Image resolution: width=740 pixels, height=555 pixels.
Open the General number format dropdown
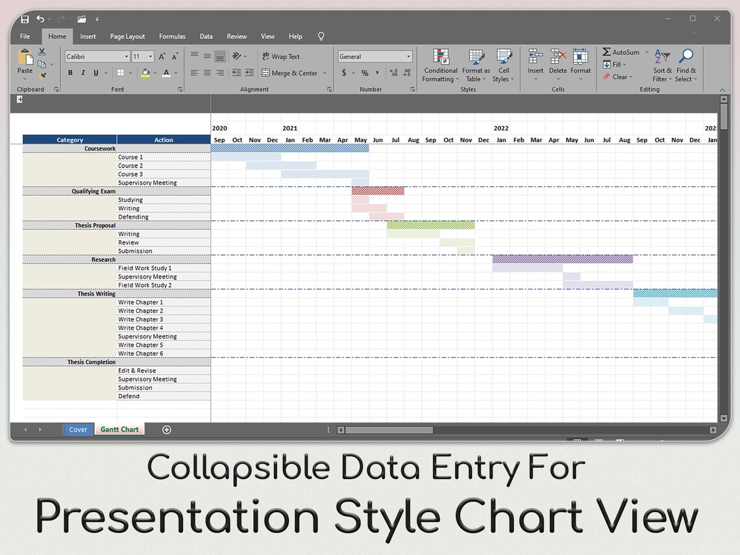pos(409,56)
